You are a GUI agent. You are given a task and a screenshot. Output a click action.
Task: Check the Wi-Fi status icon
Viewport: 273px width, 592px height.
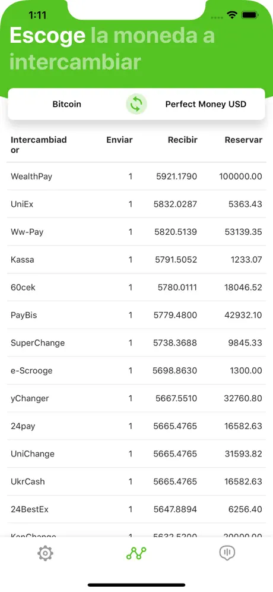232,15
